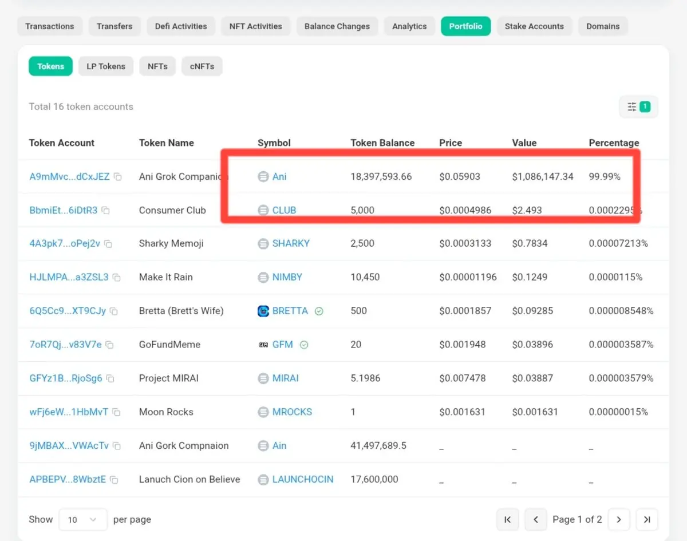The height and width of the screenshot is (541, 687).
Task: Copy the GFYz1B...RjoSg6 token account address
Action: 110,378
